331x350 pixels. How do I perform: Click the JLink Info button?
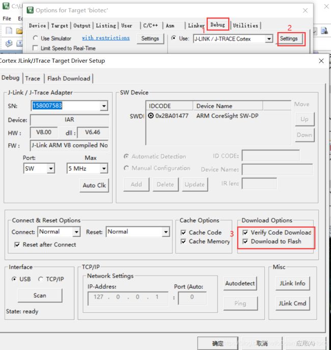pyautogui.click(x=292, y=283)
